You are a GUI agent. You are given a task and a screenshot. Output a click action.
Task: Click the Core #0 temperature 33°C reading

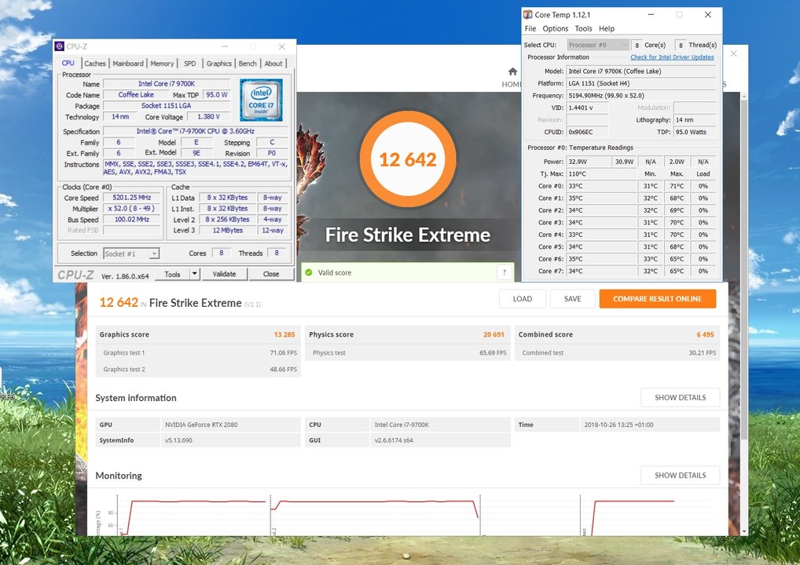point(601,186)
